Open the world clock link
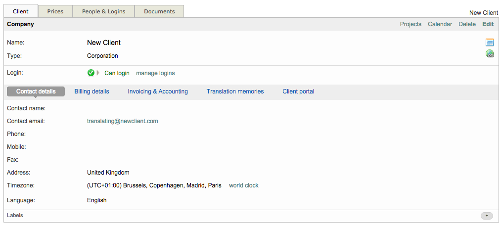The width and height of the screenshot is (502, 226). click(x=243, y=186)
